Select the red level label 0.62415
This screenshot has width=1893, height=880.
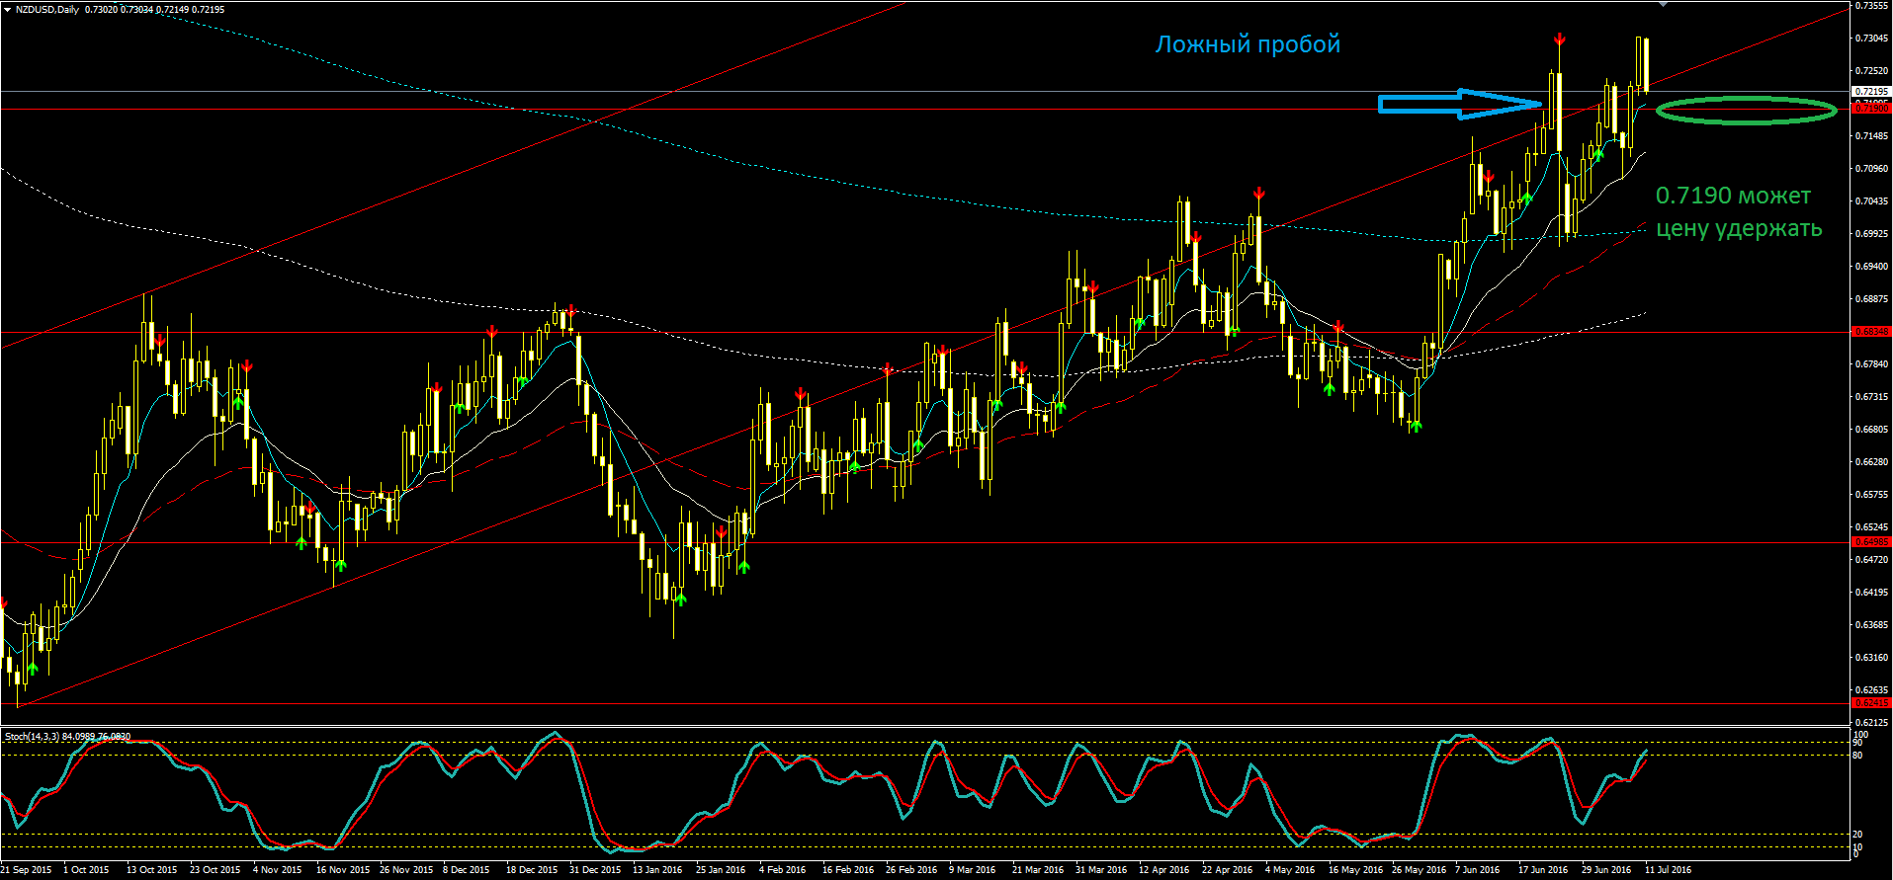coord(1870,703)
